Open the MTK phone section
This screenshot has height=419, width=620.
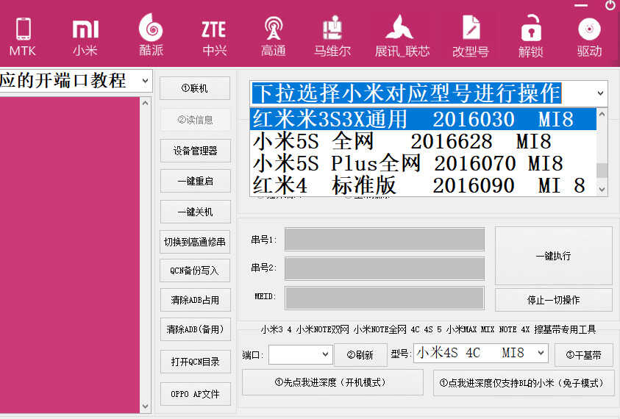pos(23,37)
